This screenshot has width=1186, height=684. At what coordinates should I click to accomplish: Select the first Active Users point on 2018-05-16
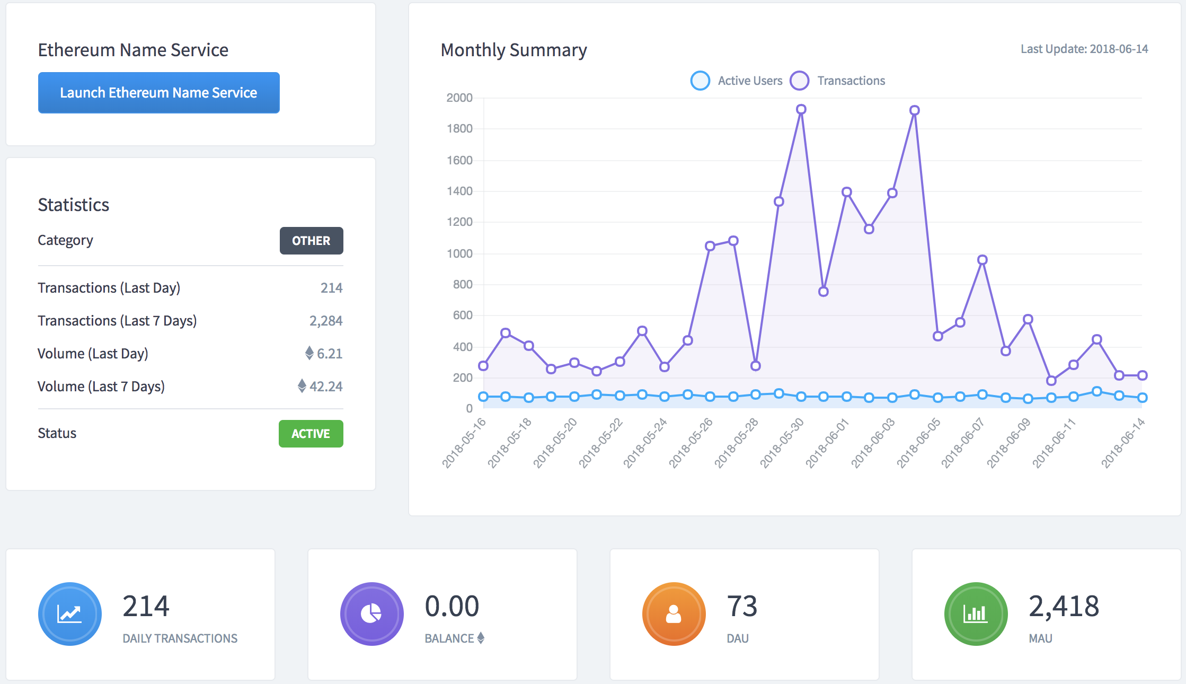tap(483, 396)
